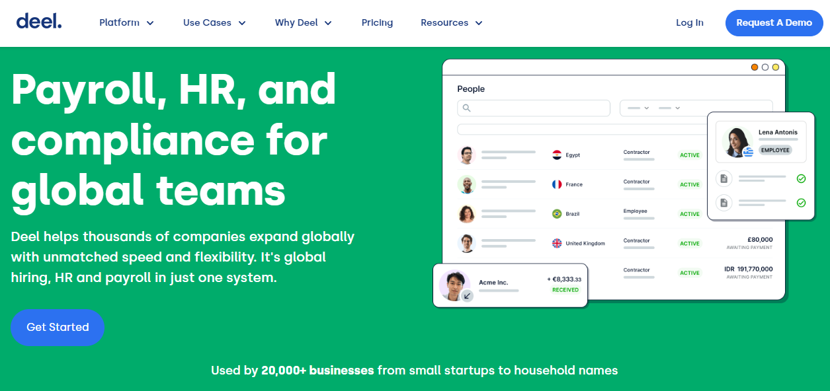Viewport: 830px width, 391px height.
Task: Click the Get Started button
Action: point(57,327)
